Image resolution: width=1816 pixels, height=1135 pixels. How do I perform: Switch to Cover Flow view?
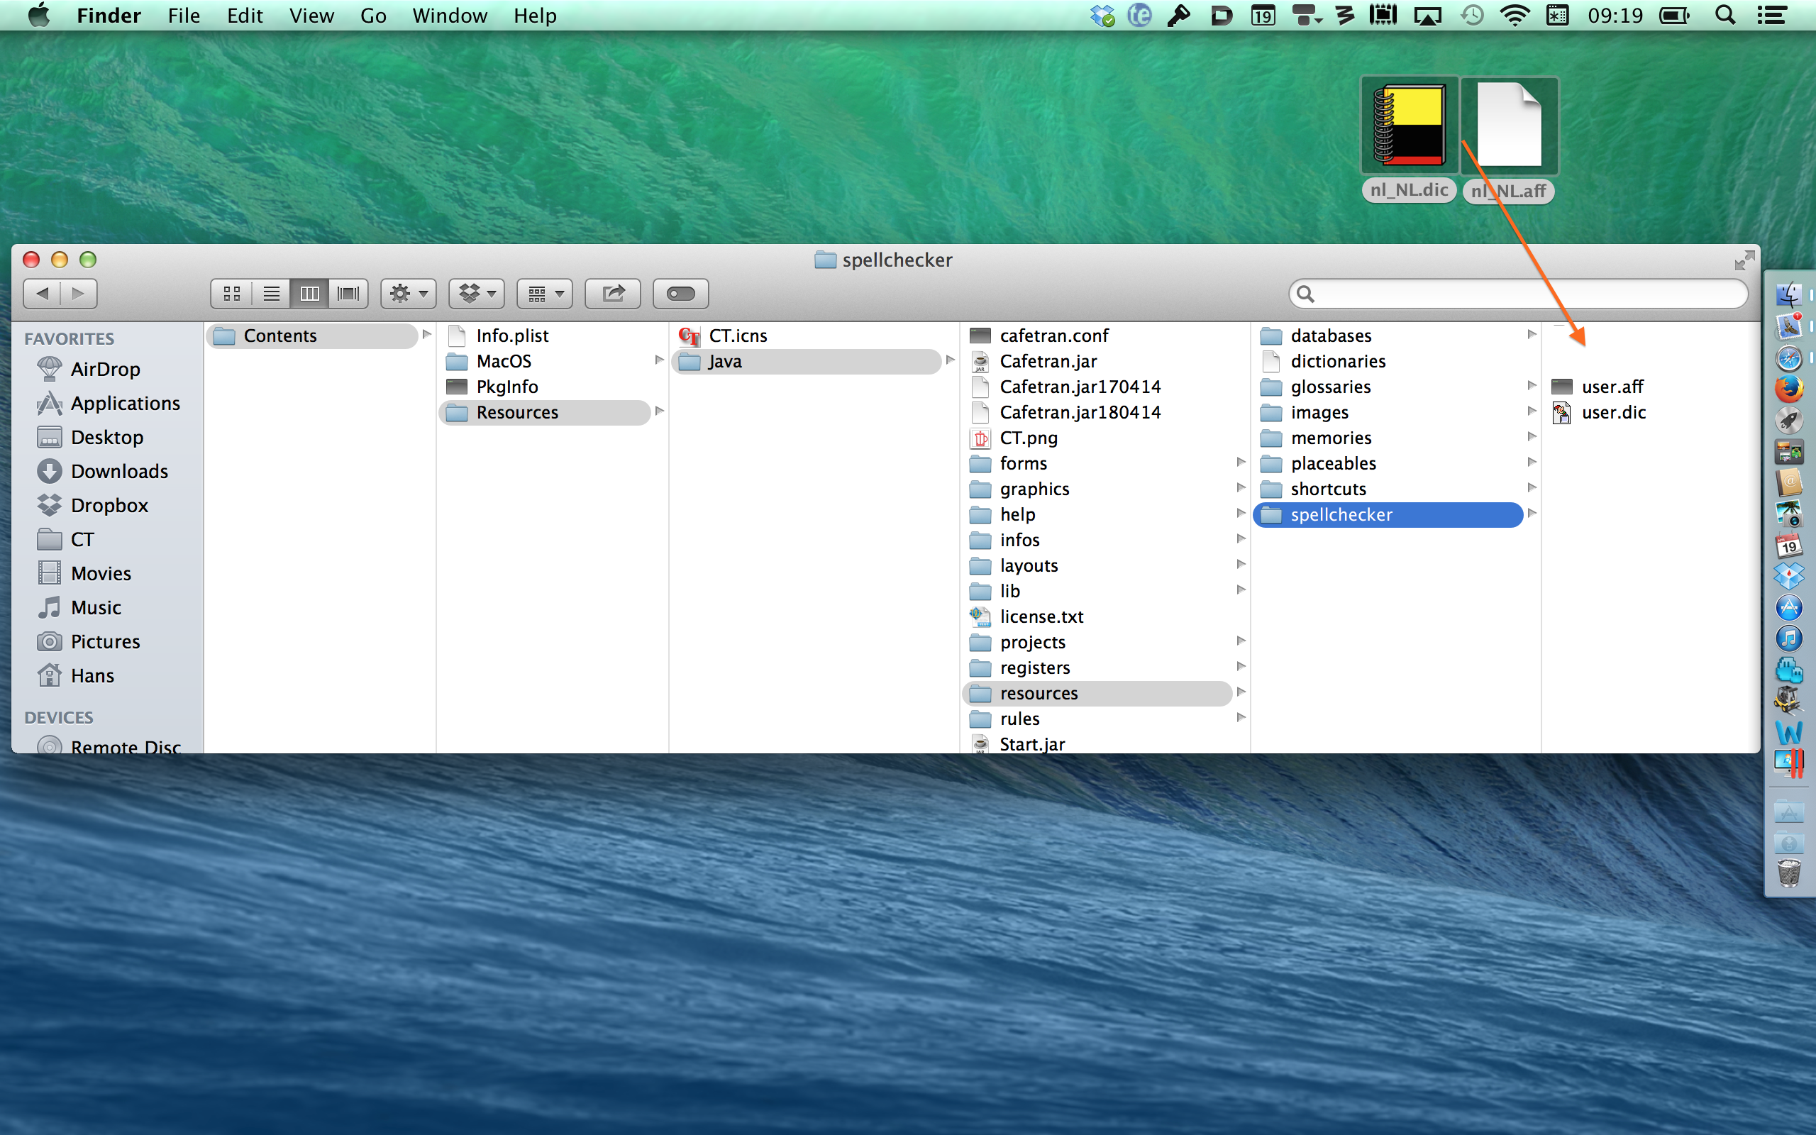tap(348, 294)
